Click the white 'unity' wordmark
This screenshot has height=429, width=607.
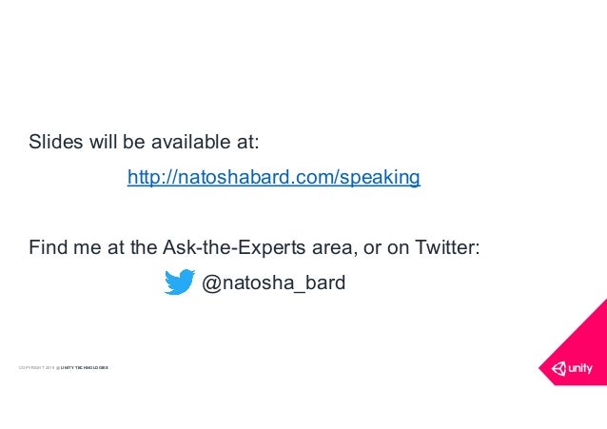click(x=580, y=368)
